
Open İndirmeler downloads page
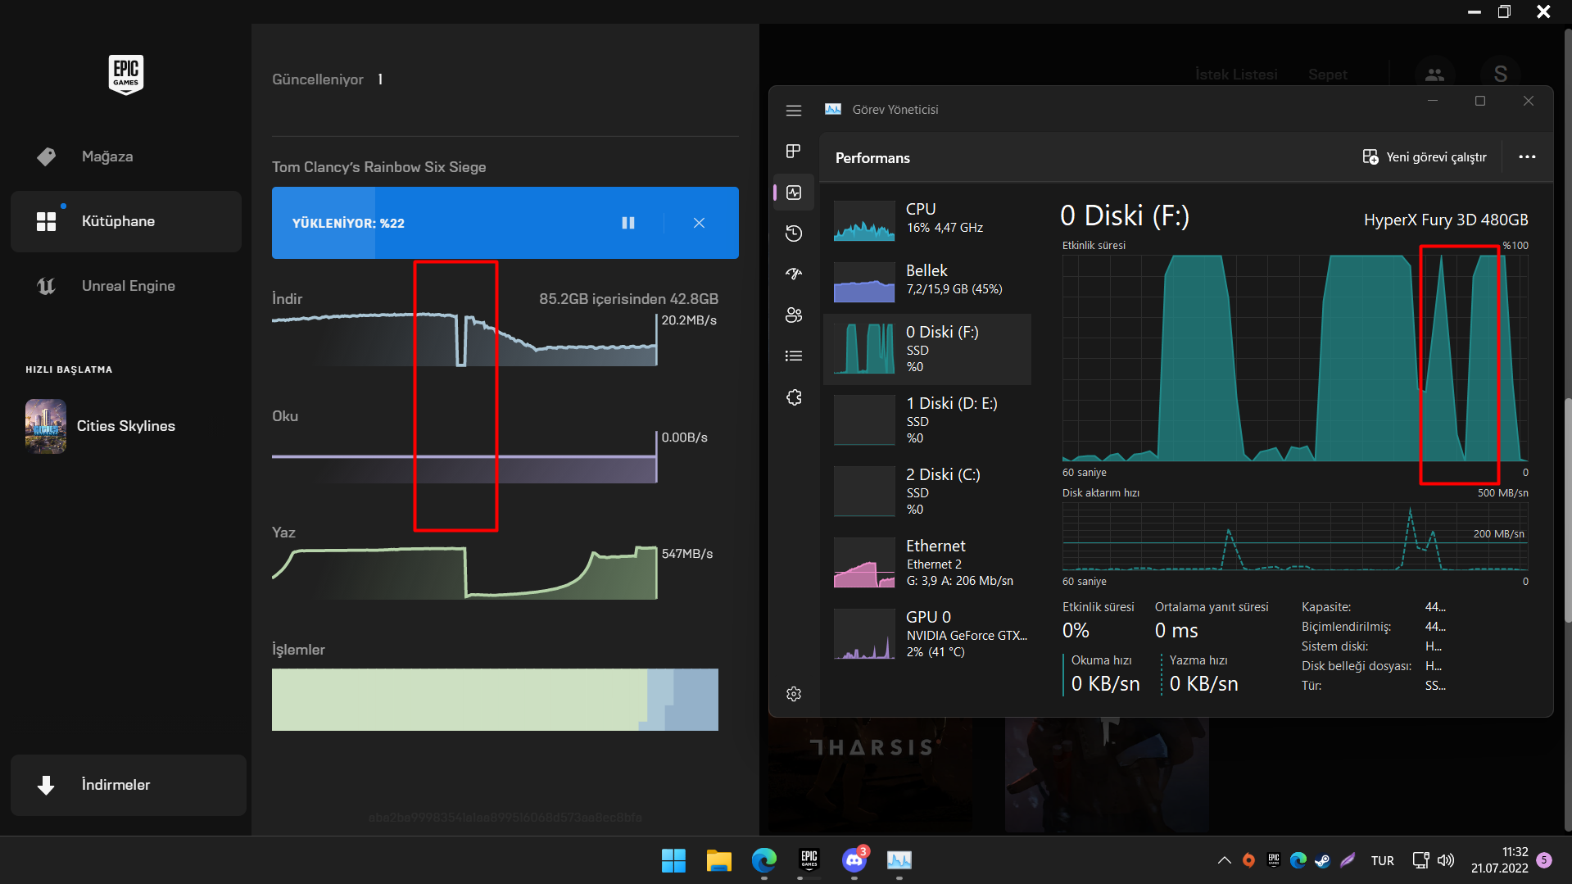click(x=129, y=785)
